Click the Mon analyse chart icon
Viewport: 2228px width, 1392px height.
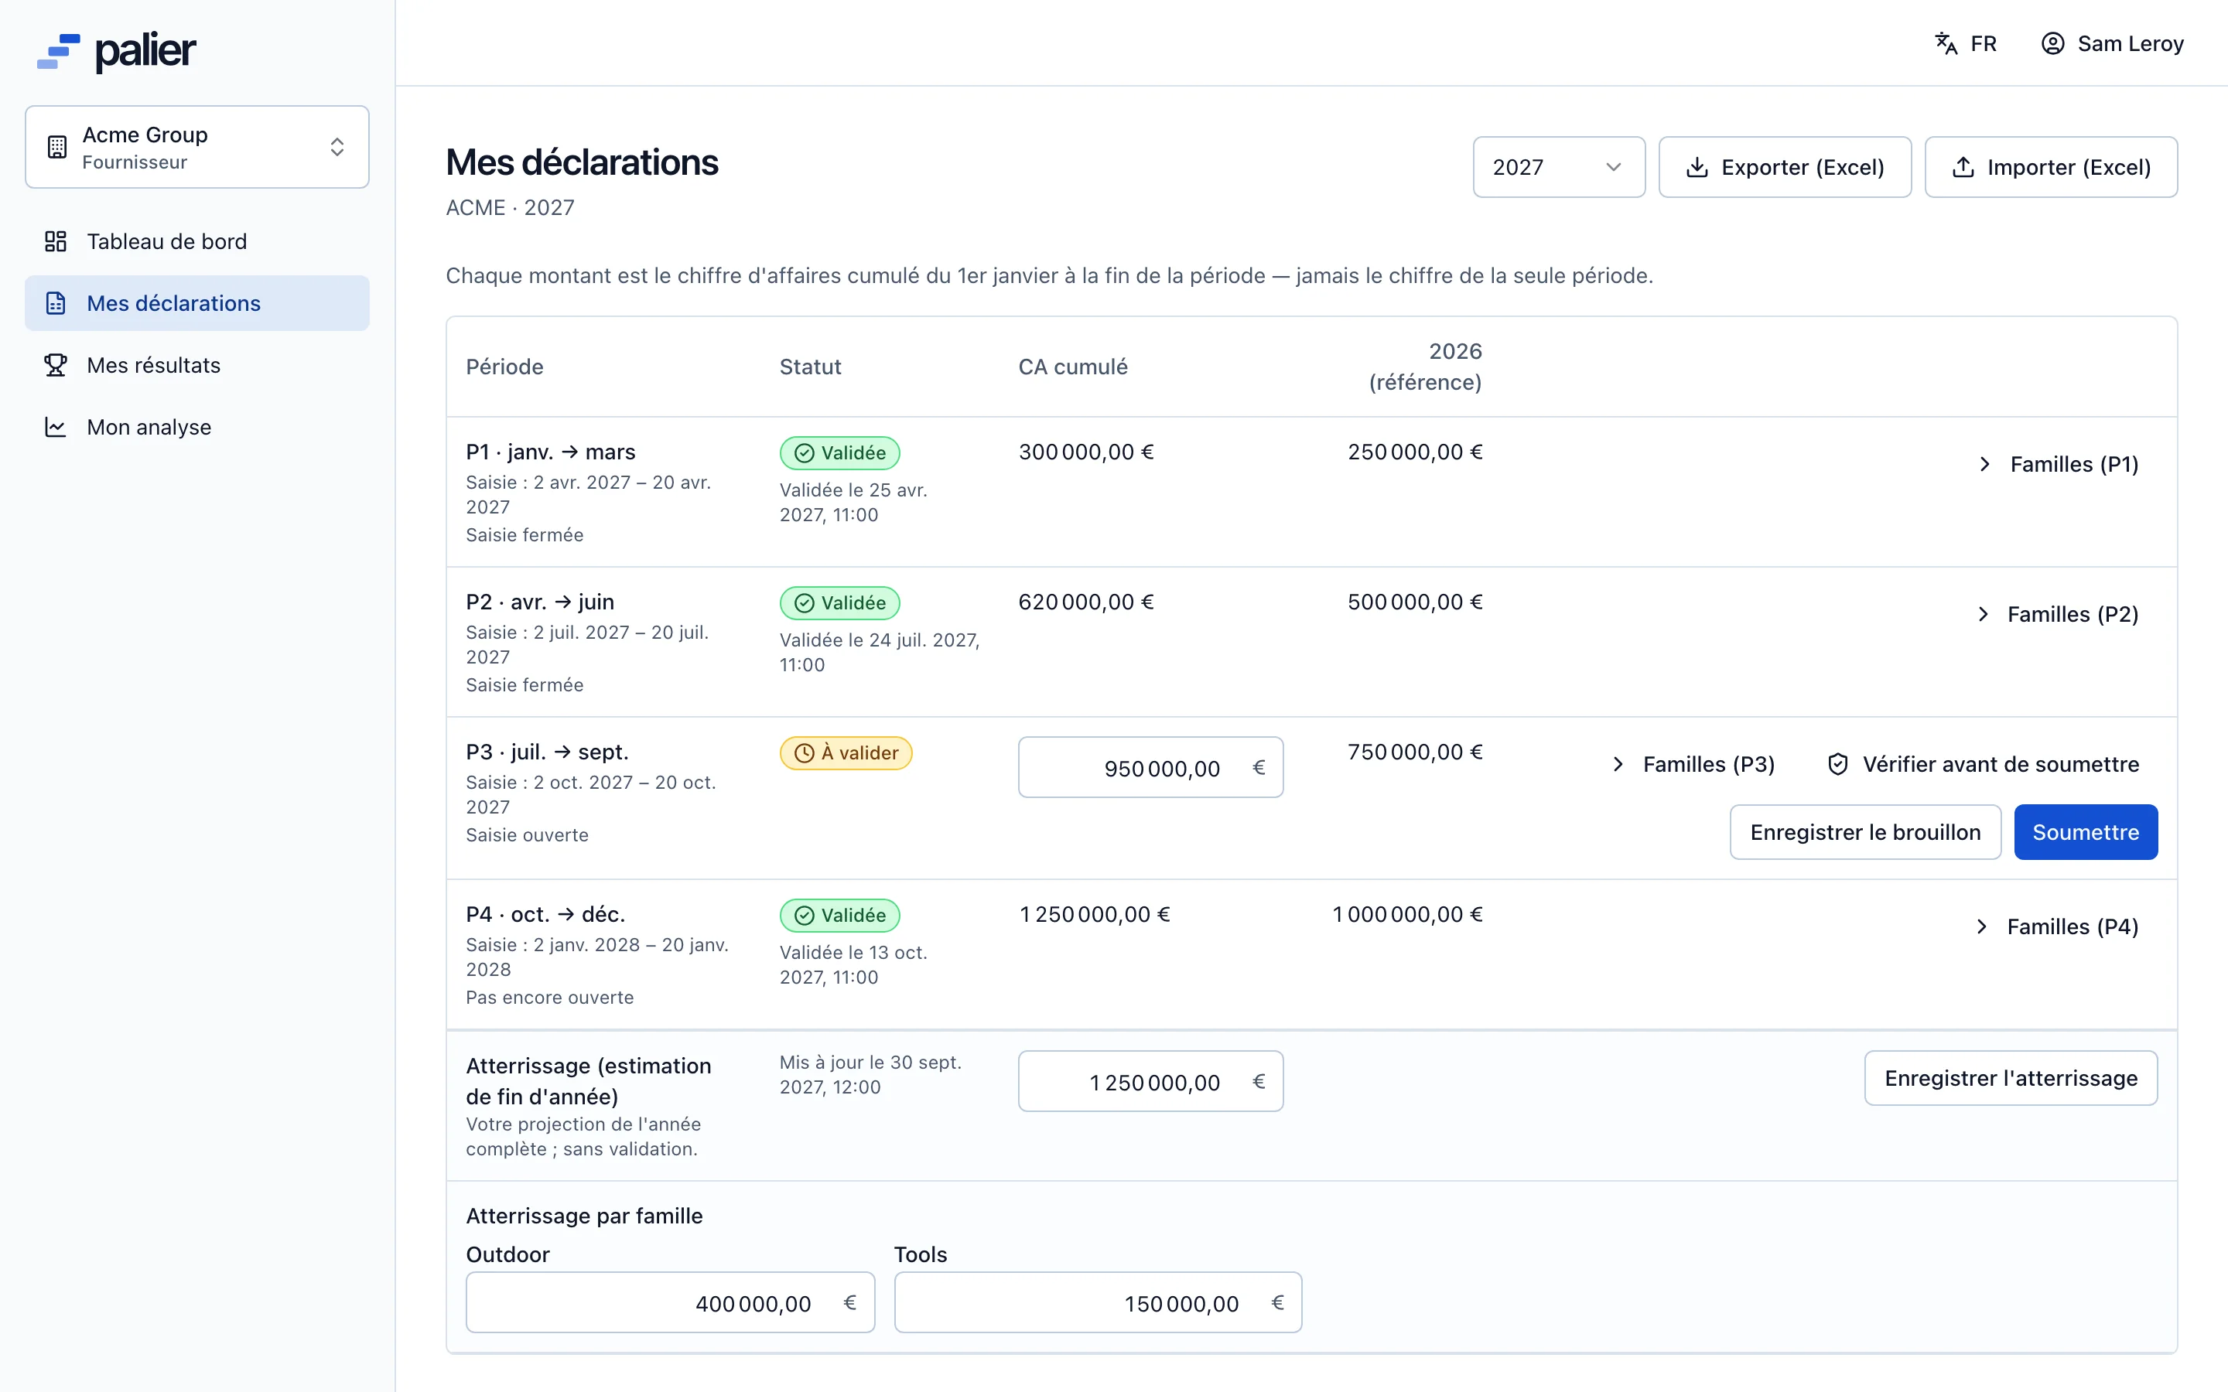click(x=55, y=427)
